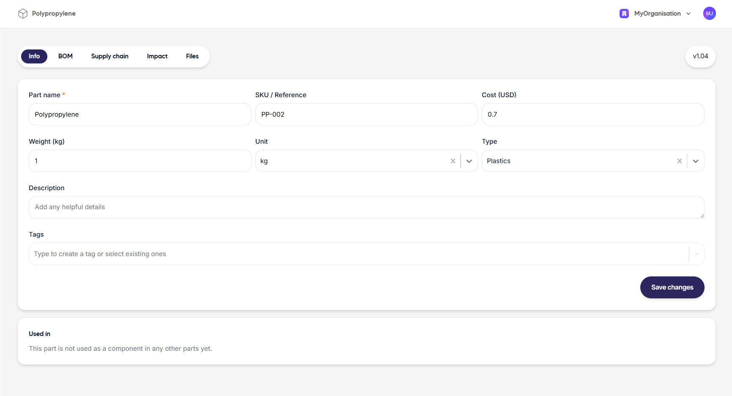Switch to the BOM tab

66,56
